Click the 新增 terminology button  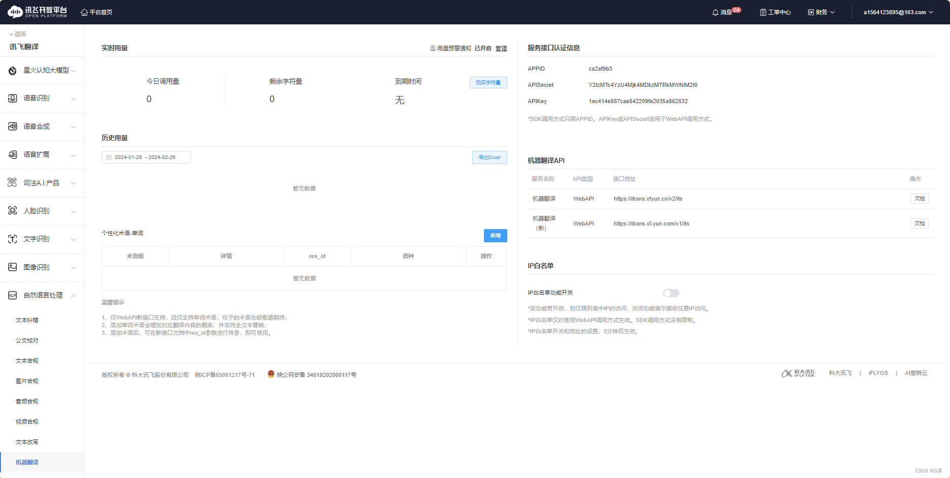pos(495,236)
